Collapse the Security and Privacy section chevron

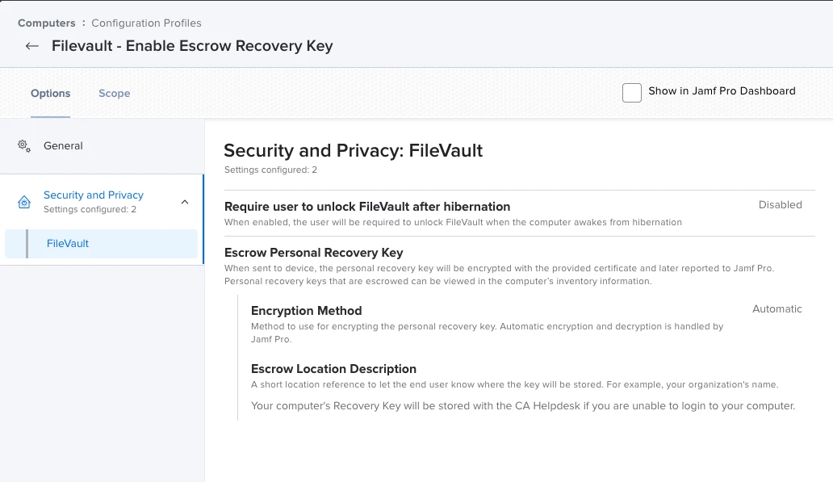click(x=185, y=202)
